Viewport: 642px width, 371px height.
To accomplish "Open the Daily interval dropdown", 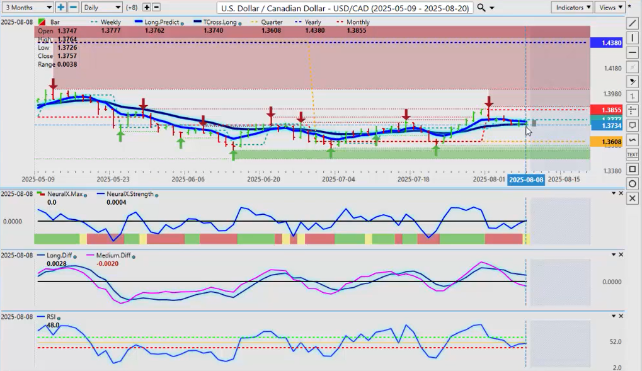I will pyautogui.click(x=101, y=8).
